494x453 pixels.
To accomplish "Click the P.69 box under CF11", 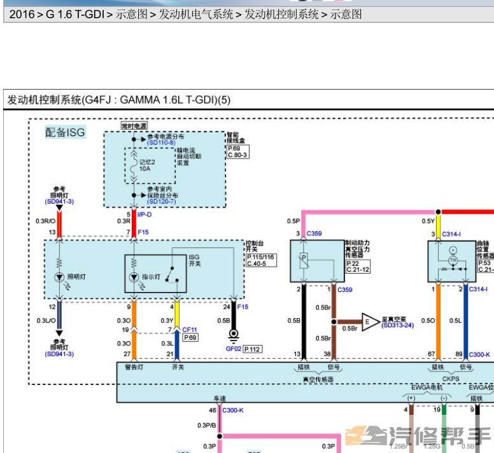I will click(x=190, y=337).
